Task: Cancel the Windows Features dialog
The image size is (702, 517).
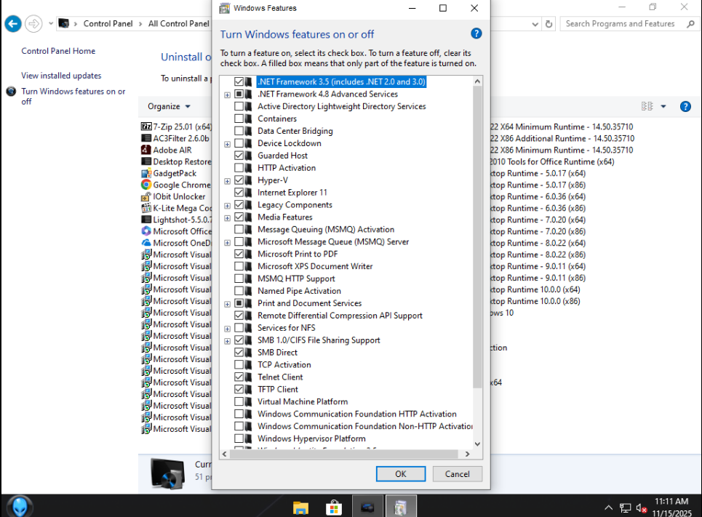Action: point(457,474)
